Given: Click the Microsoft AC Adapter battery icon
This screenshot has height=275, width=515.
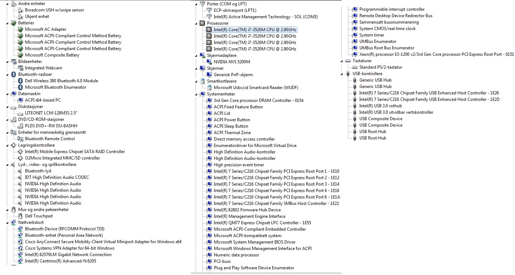Looking at the screenshot, I should [20, 29].
